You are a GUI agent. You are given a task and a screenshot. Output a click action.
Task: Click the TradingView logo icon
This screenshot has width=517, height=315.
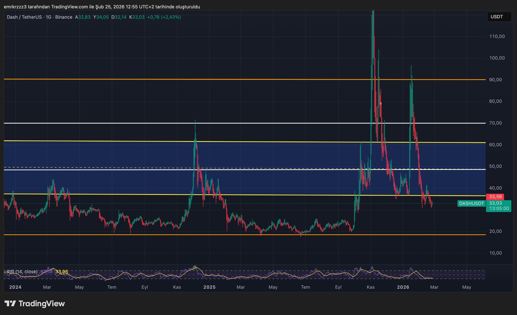click(x=10, y=303)
